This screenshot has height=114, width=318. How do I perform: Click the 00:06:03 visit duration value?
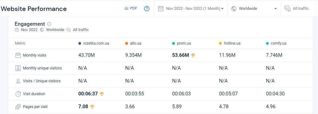[182, 94]
